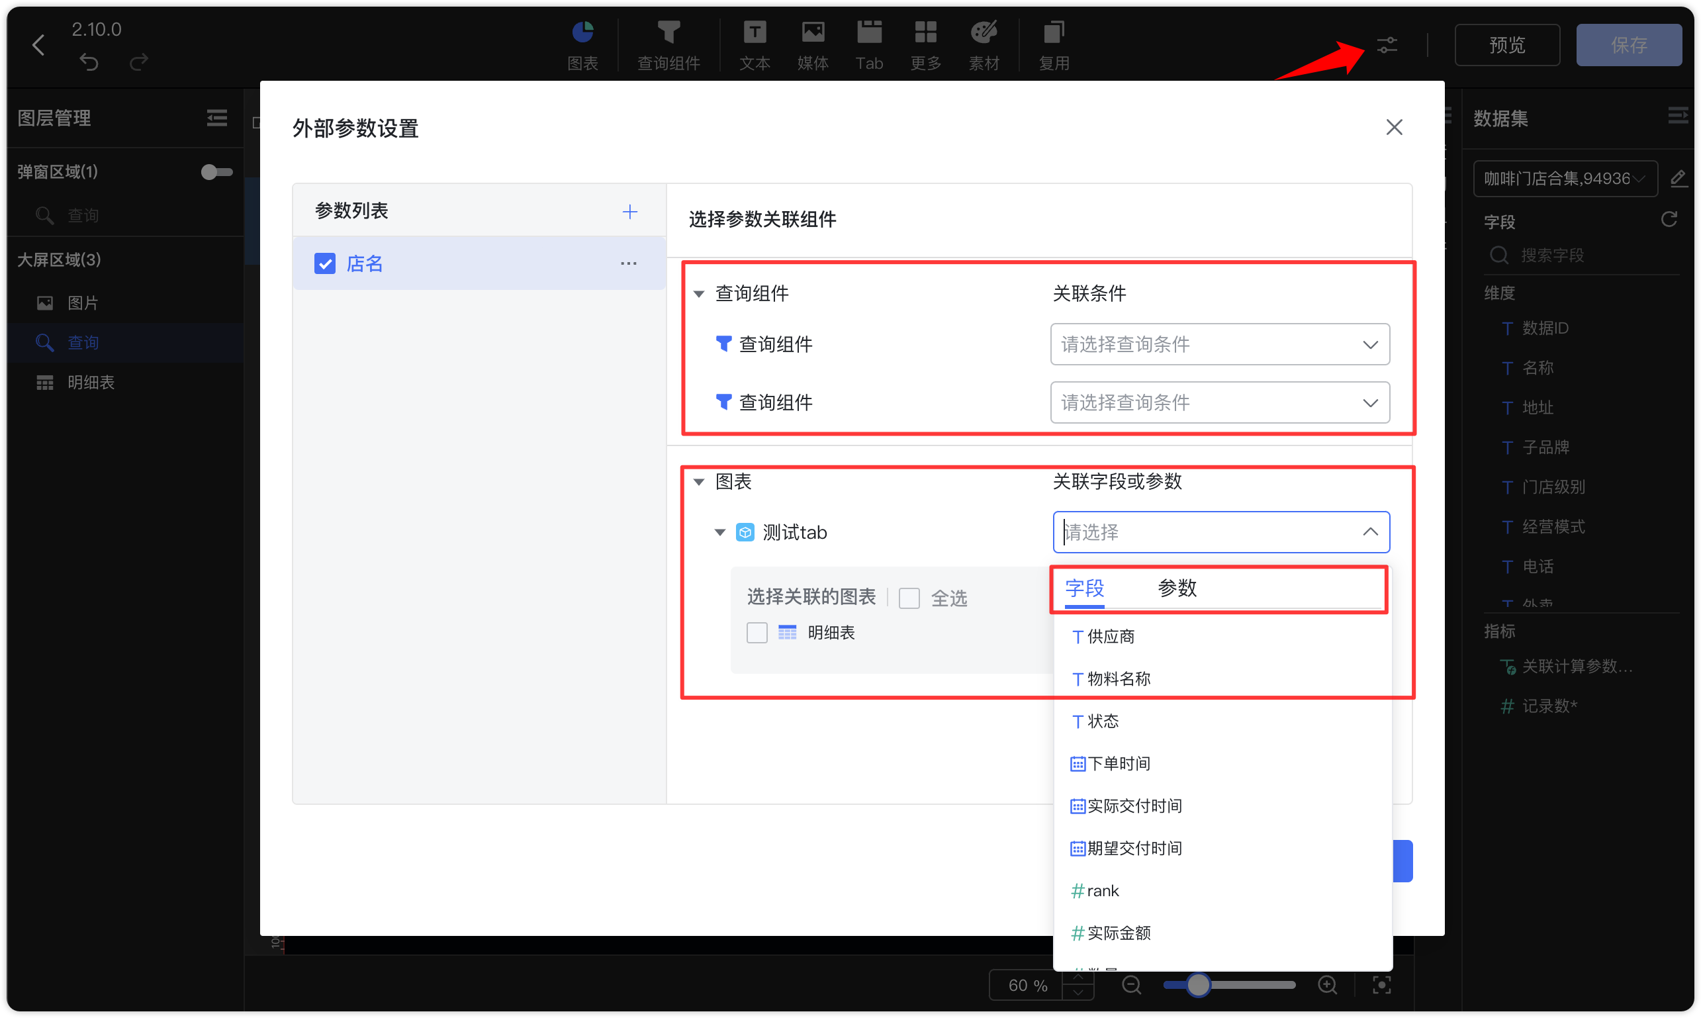Viewport: 1701px width, 1018px height.
Task: Add a Tab component from toolbar
Action: click(868, 43)
